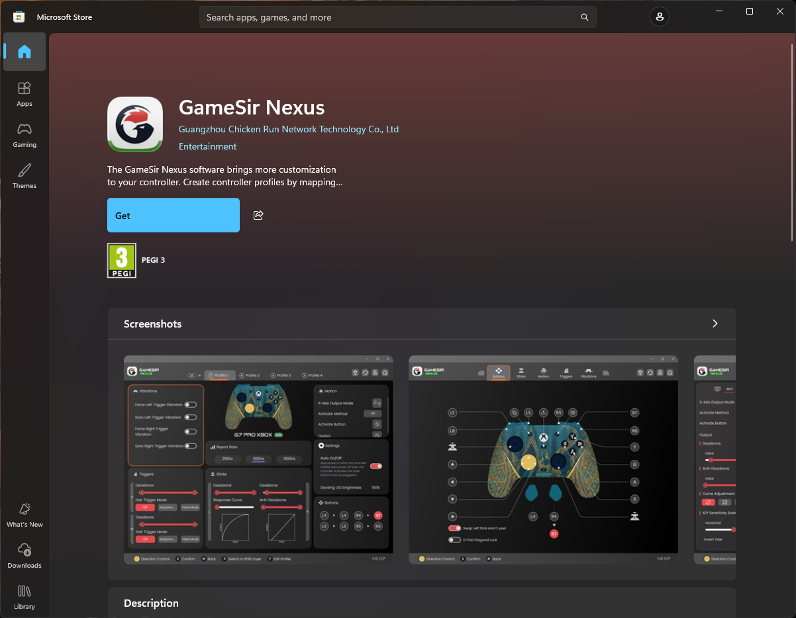Click the PEGI 3 rating badge
The width and height of the screenshot is (796, 618).
click(122, 260)
